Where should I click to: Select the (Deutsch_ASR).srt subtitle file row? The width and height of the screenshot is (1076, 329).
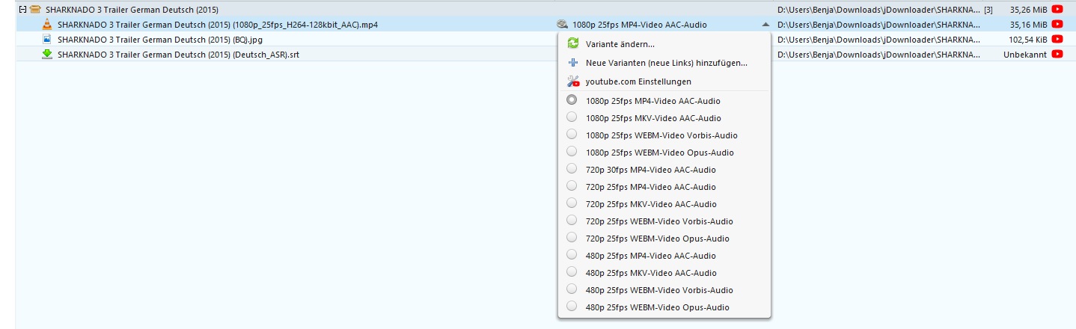[545, 54]
